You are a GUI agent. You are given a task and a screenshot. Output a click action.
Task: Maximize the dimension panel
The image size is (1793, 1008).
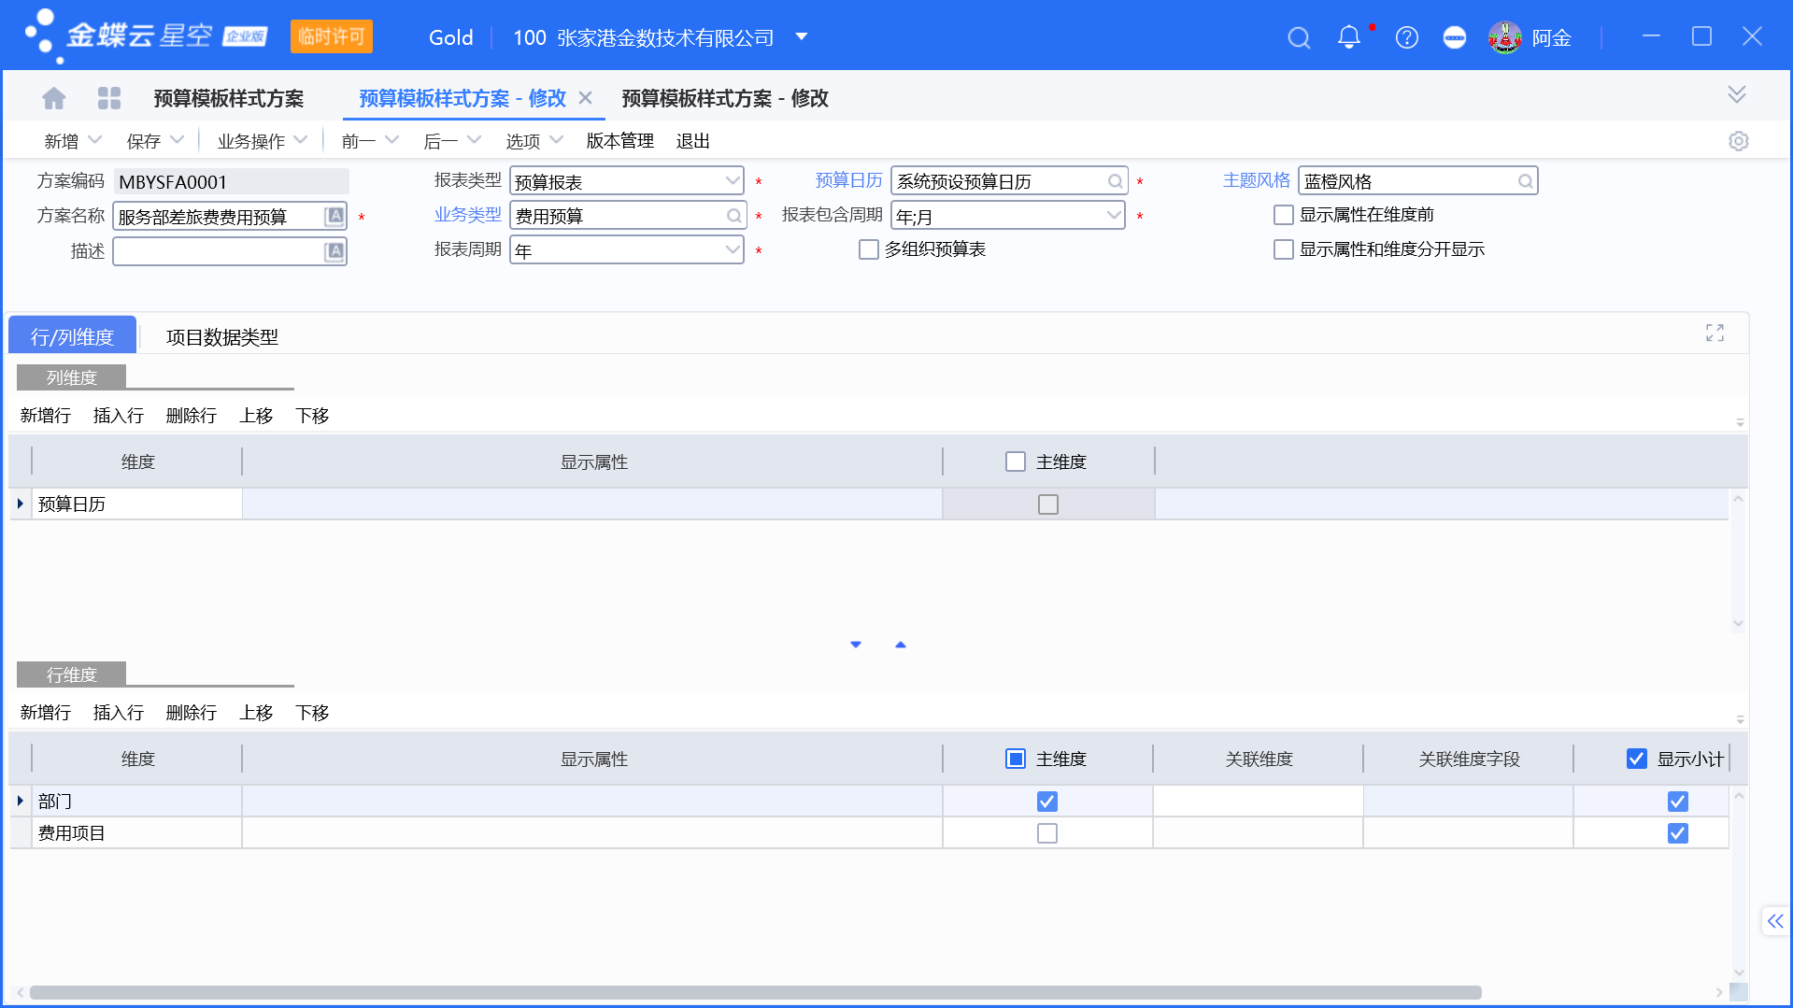point(1715,333)
